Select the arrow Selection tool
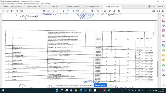The width and height of the screenshot is (166, 93). 63,11
